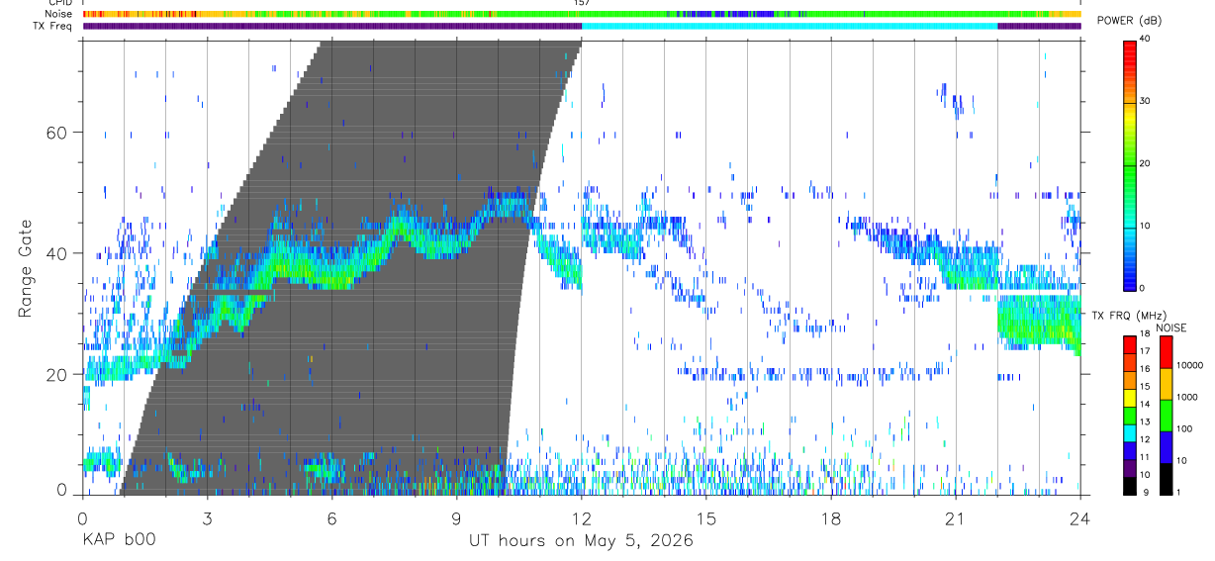1215x561 pixels.
Task: Click the "0" tick on the power colorbar
Action: pyautogui.click(x=1143, y=288)
